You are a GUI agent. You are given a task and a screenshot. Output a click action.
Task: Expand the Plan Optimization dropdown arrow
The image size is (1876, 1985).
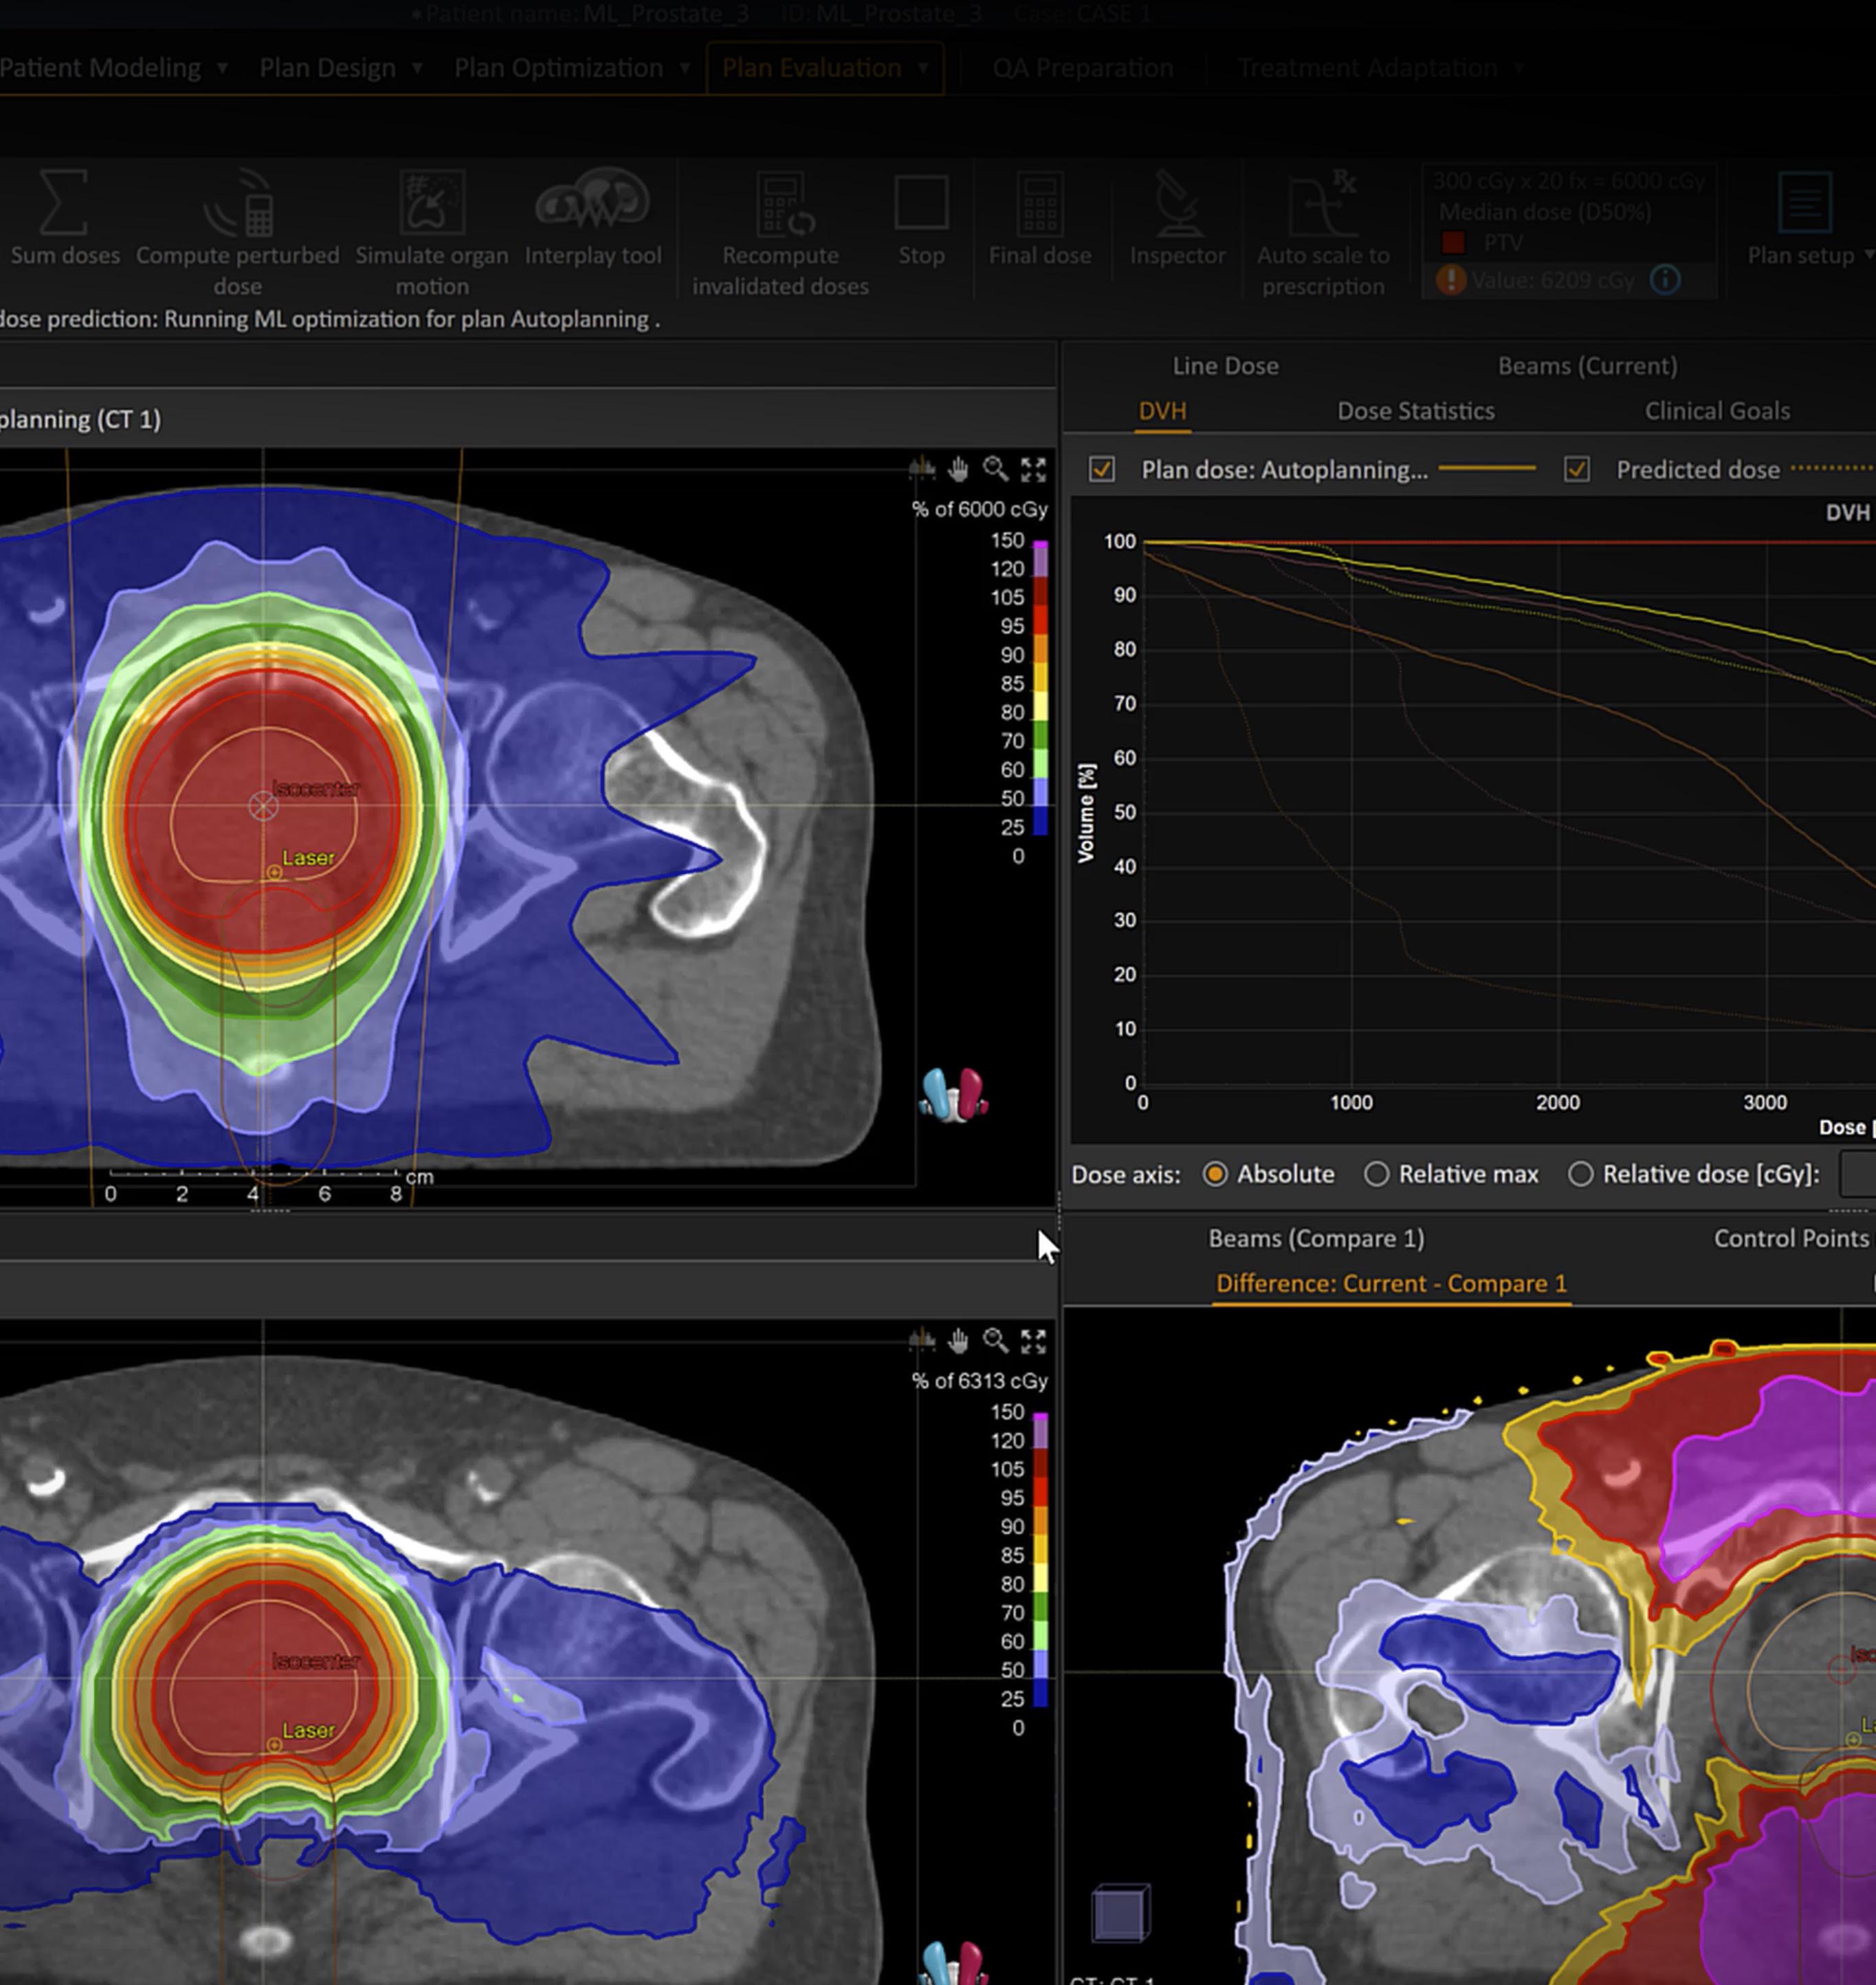pos(685,68)
